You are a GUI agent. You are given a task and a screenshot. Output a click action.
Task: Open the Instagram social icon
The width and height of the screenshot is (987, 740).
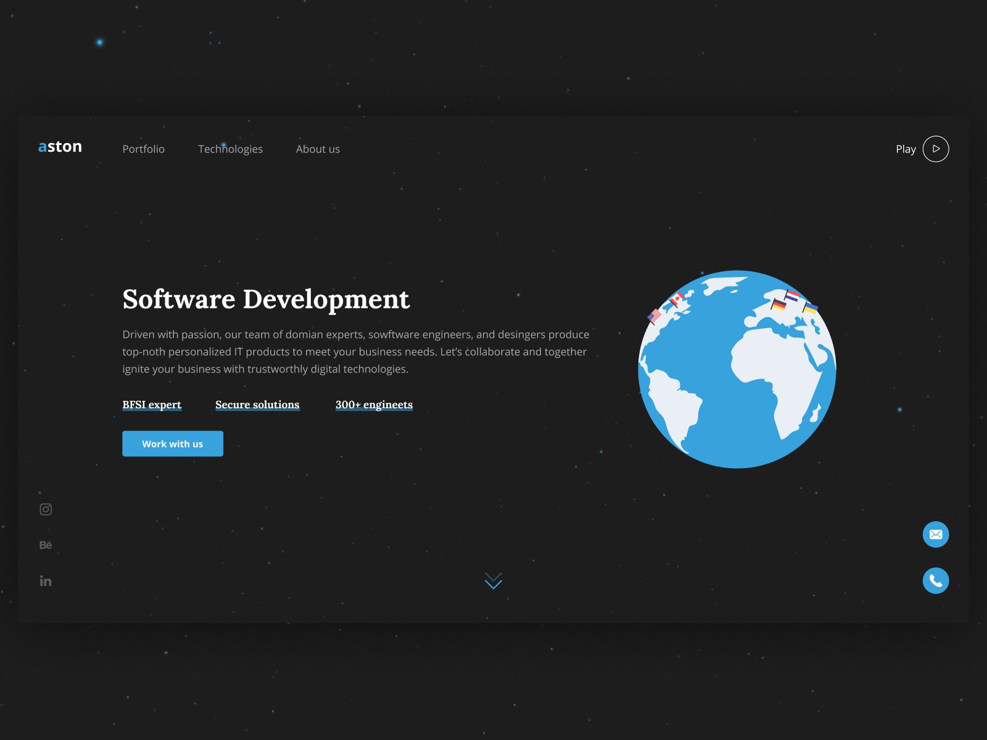(46, 509)
